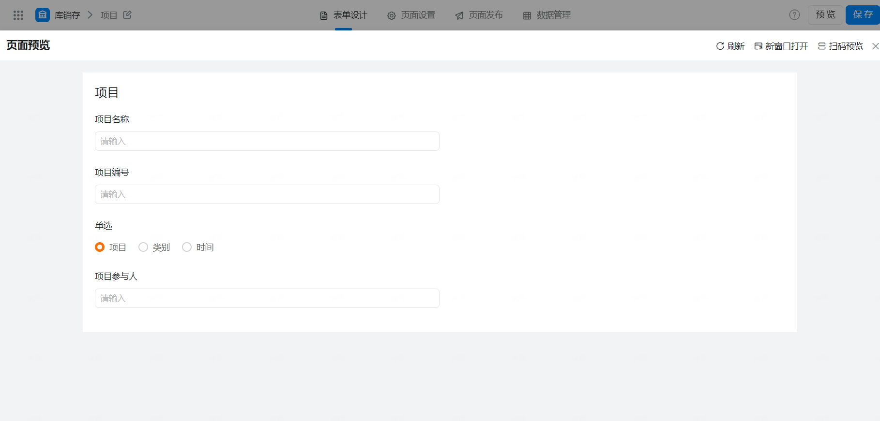Click 扫码预览 to scan preview
Screen dimensions: 880x421
(x=840, y=46)
